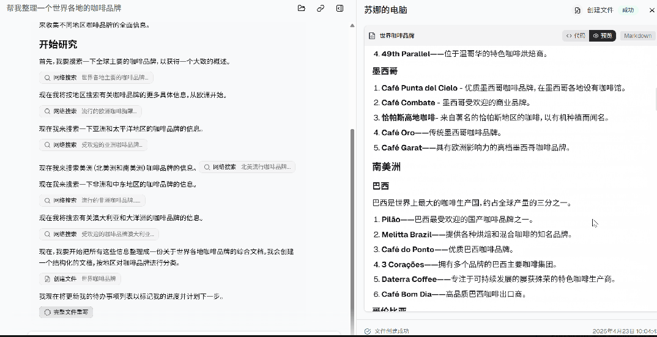
Task: Click the 苏娜的电脑 panel title
Action: coord(385,10)
